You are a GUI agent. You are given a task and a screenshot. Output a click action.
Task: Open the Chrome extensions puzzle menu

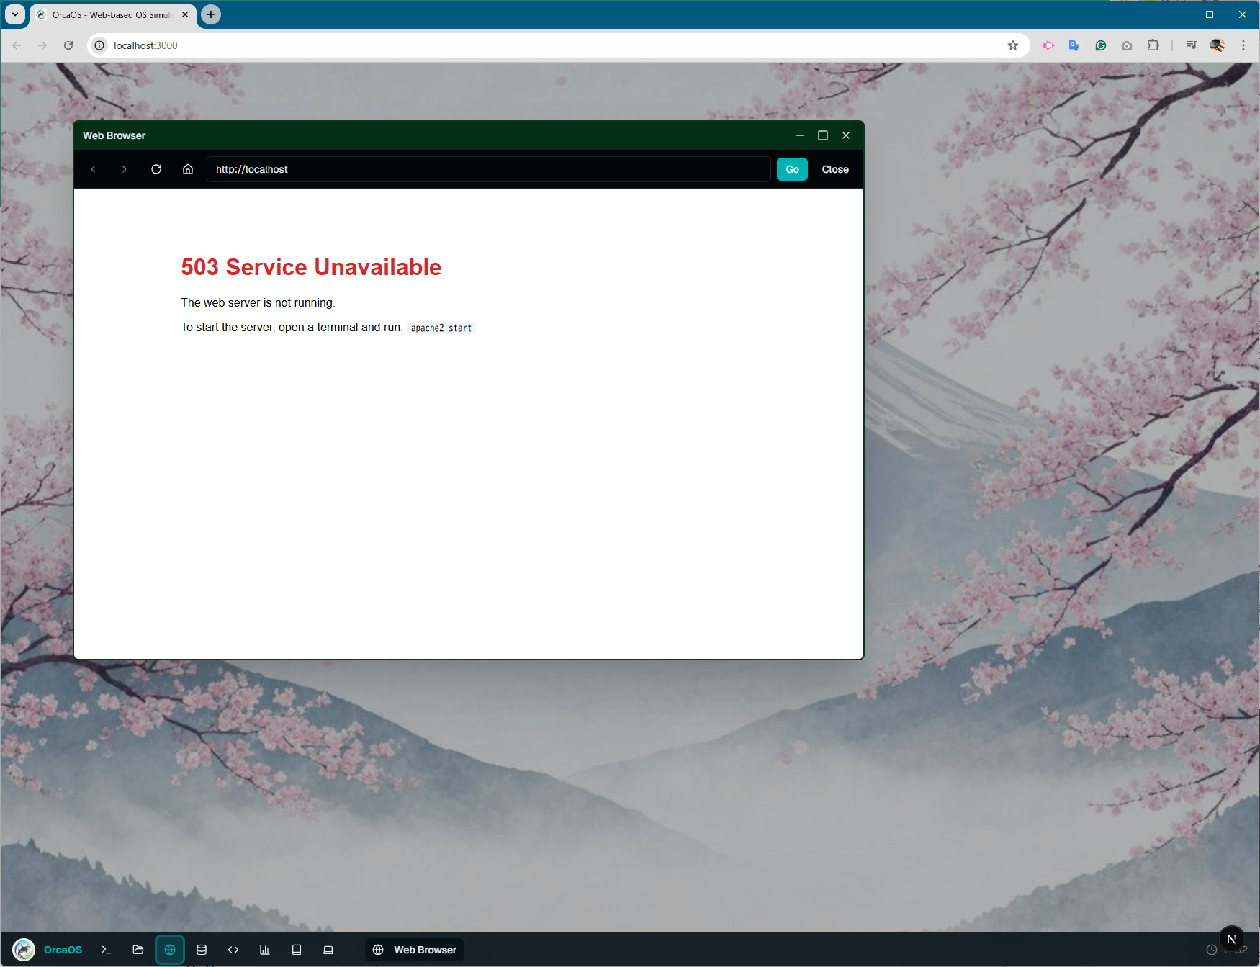tap(1153, 45)
